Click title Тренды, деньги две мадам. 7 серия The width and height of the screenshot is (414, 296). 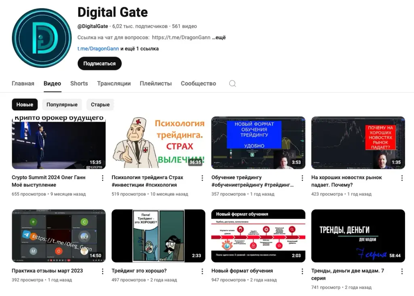(347, 274)
